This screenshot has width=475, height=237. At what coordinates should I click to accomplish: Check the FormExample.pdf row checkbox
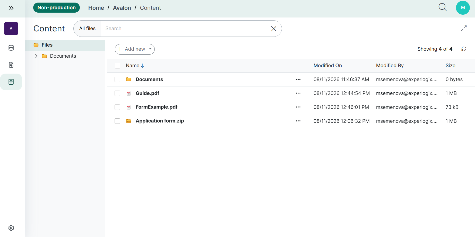coord(117,107)
